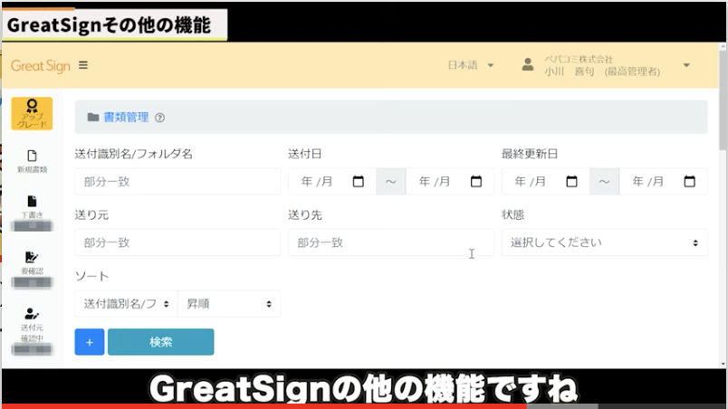The image size is (728, 409).
Task: Open the 送付元確認中 sidebar icon
Action: (x=32, y=319)
